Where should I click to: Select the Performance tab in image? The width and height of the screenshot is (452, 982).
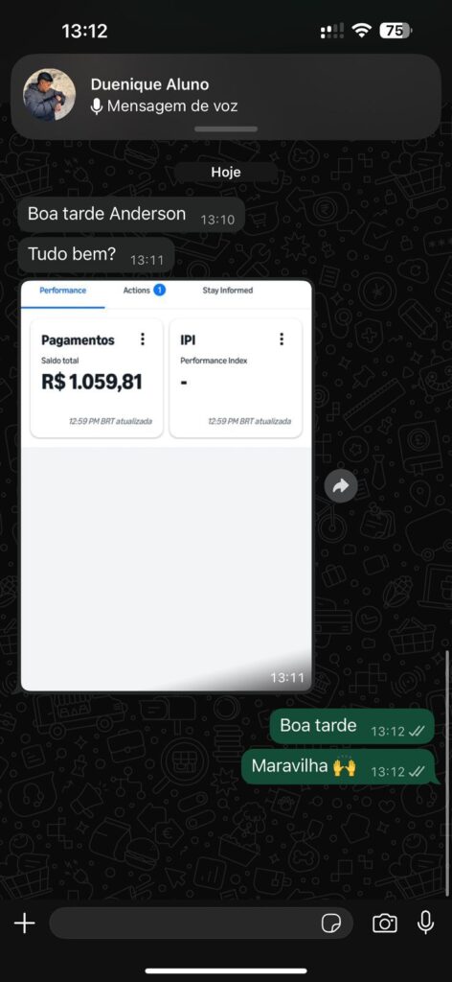coord(63,291)
